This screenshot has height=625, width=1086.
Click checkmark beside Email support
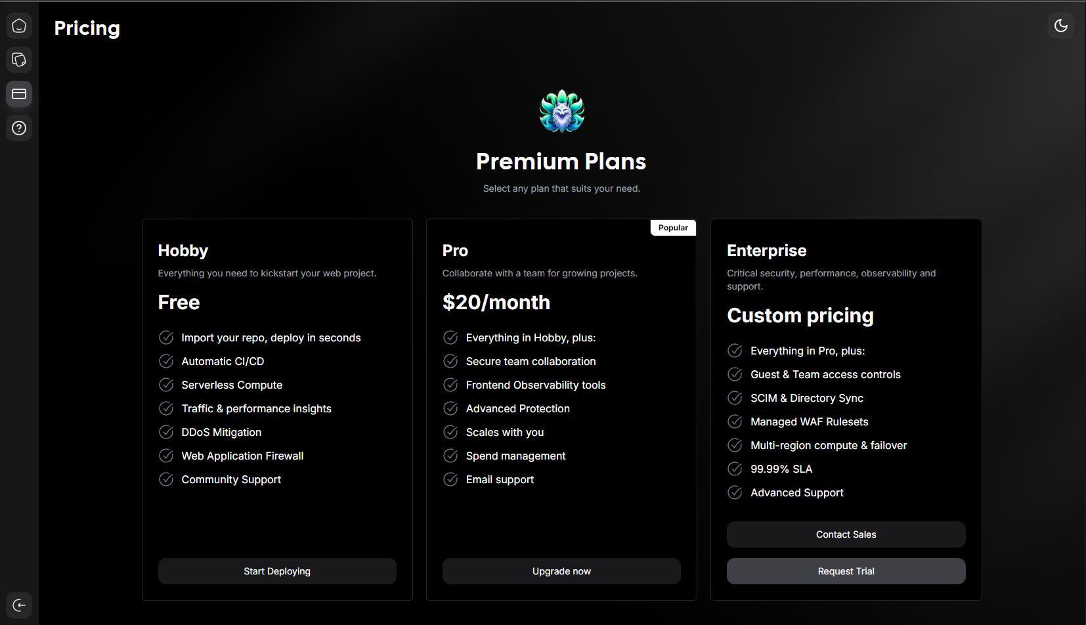coord(450,479)
